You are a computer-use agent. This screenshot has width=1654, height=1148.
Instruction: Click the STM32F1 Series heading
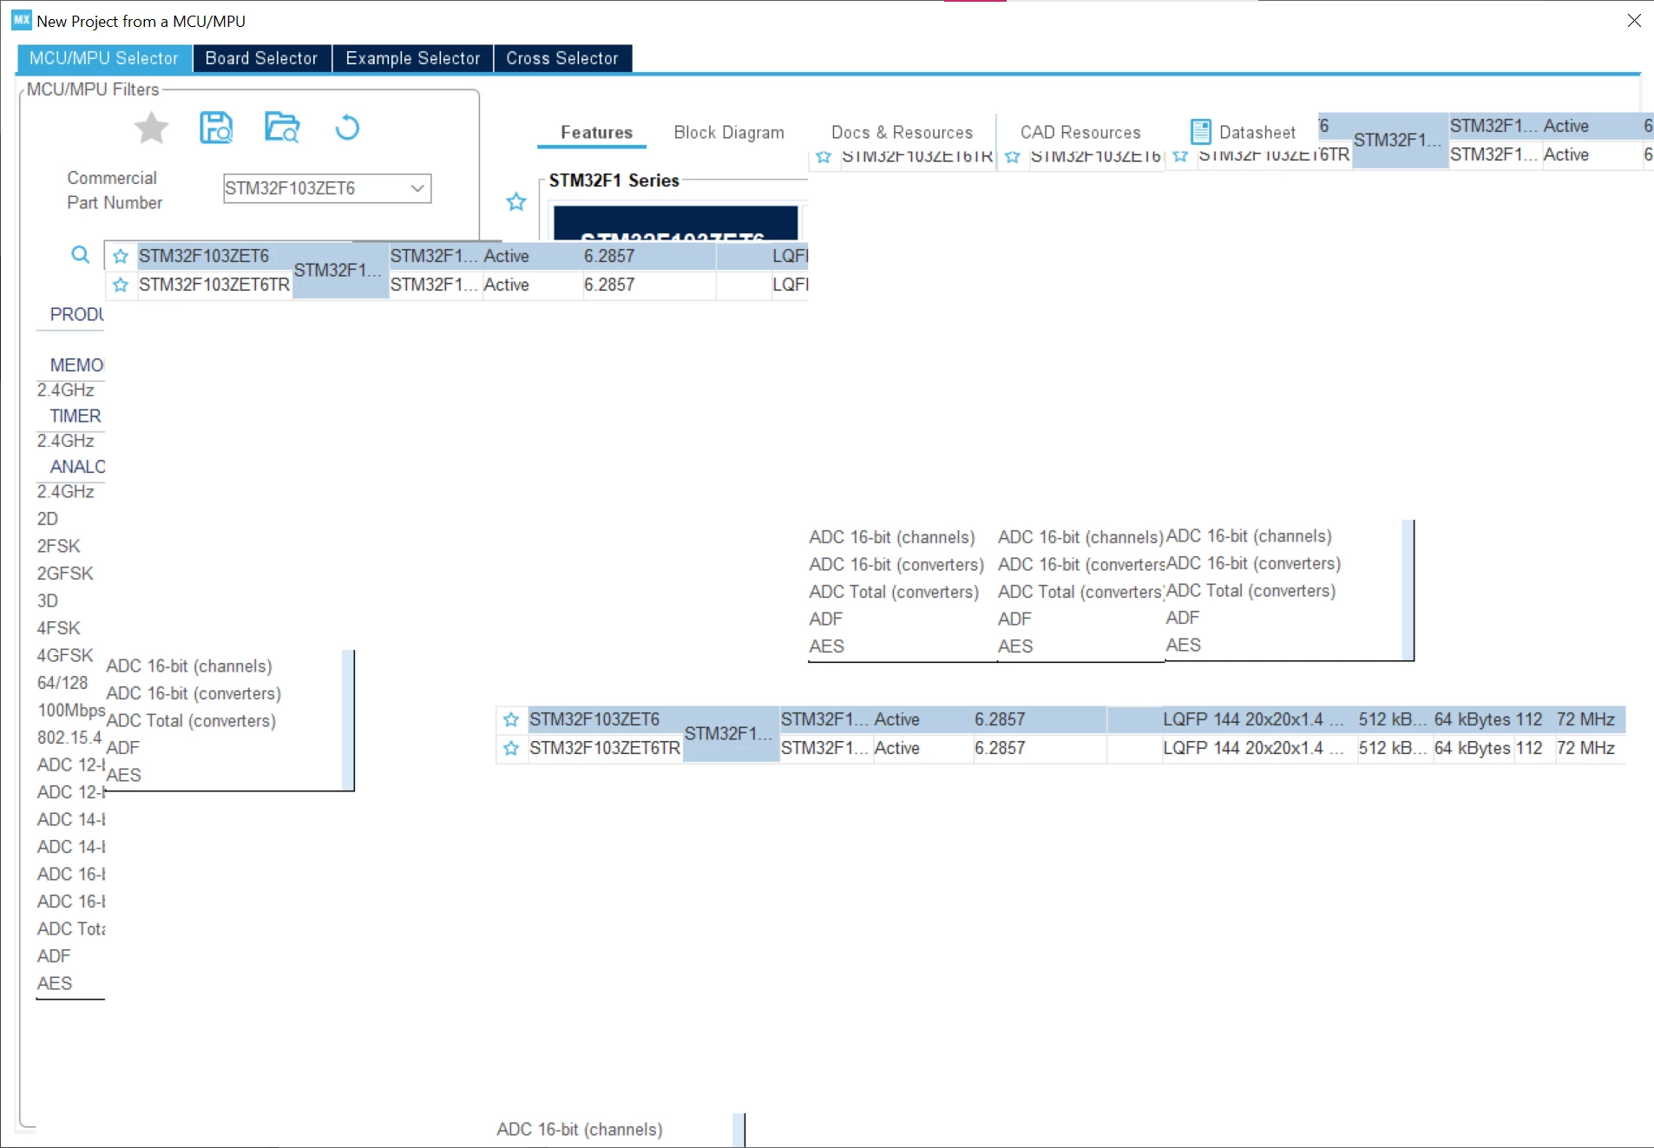pos(614,180)
